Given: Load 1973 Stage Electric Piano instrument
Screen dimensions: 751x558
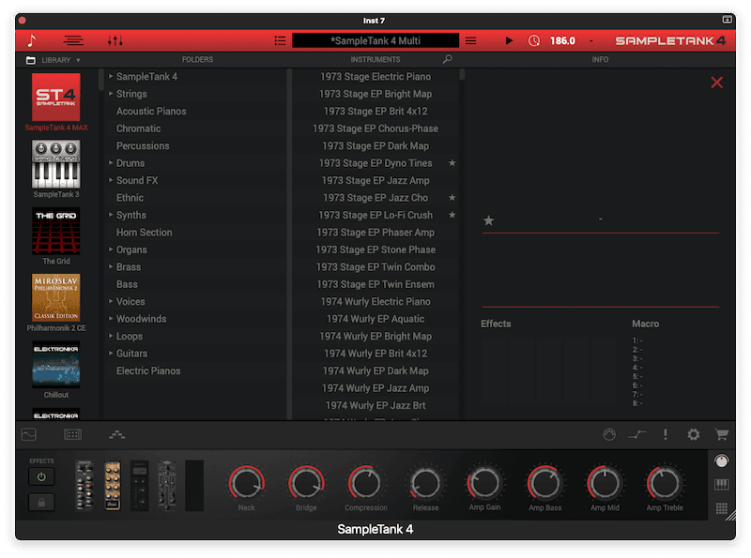Looking at the screenshot, I should pyautogui.click(x=375, y=77).
